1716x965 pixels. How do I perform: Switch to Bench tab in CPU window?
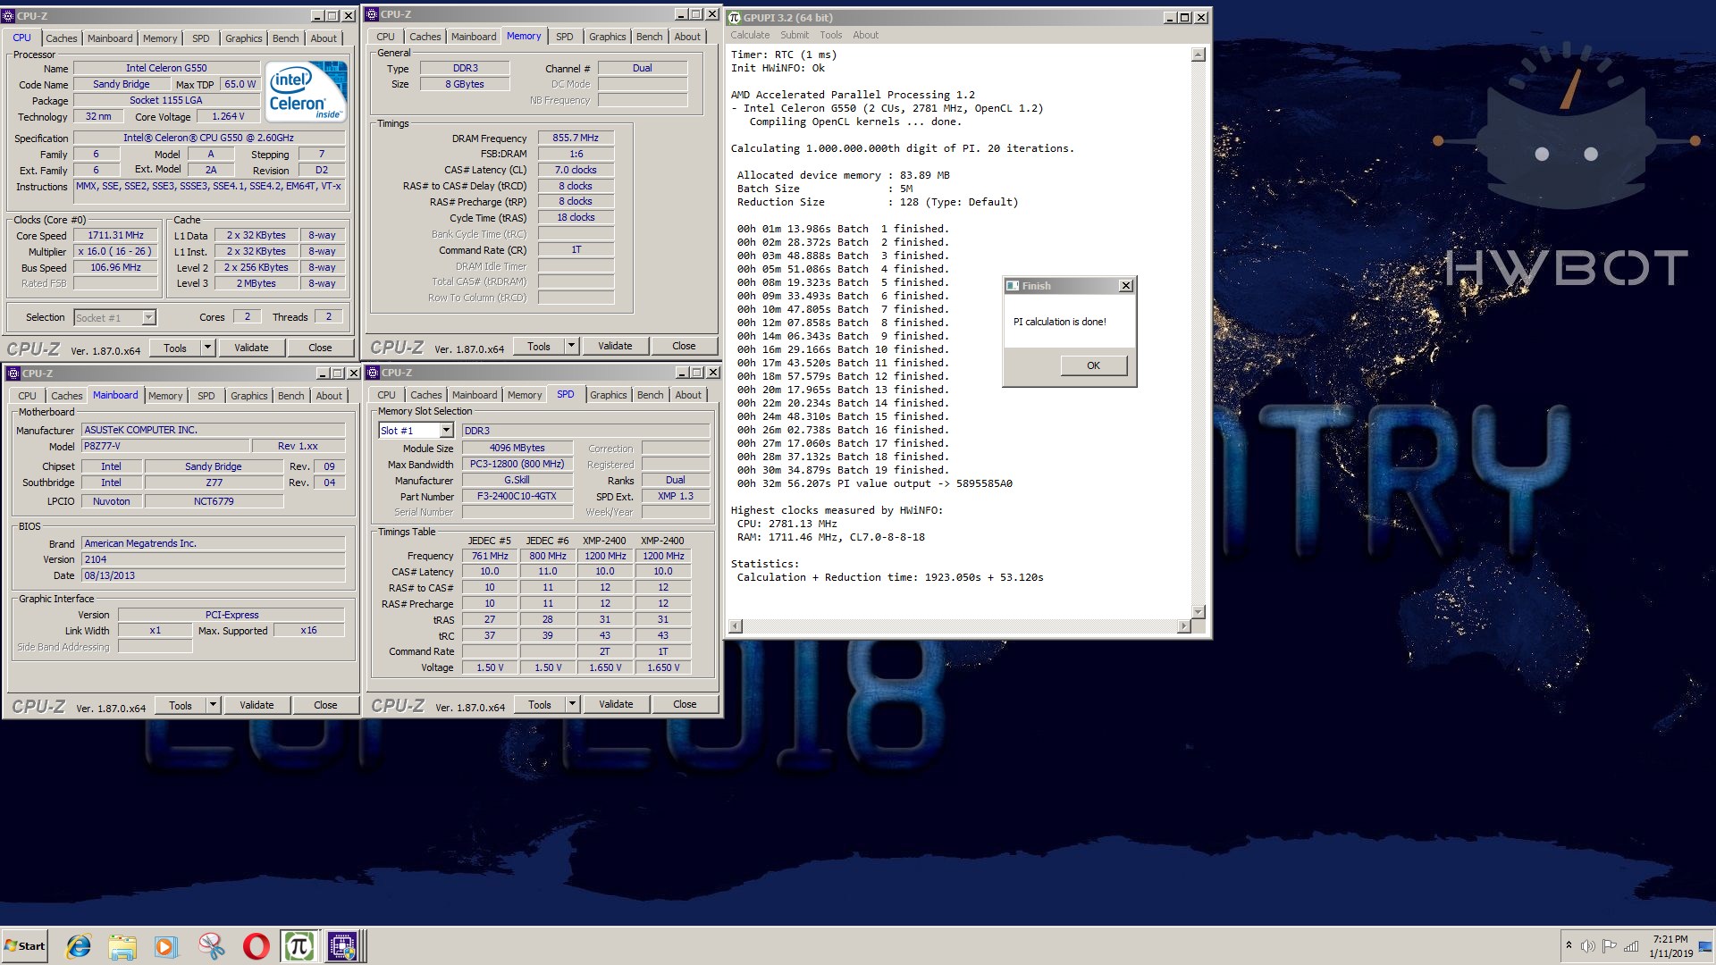[x=285, y=38]
